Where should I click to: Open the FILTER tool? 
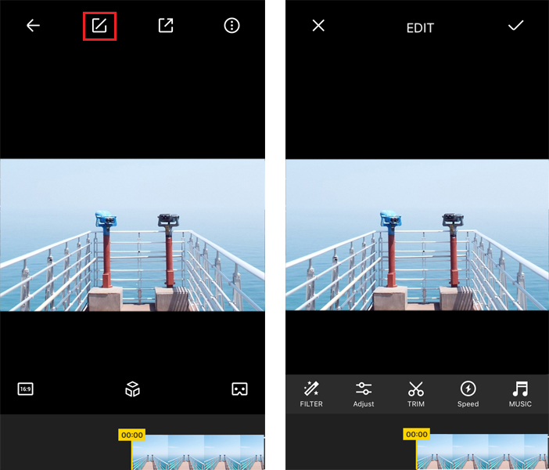pos(311,394)
